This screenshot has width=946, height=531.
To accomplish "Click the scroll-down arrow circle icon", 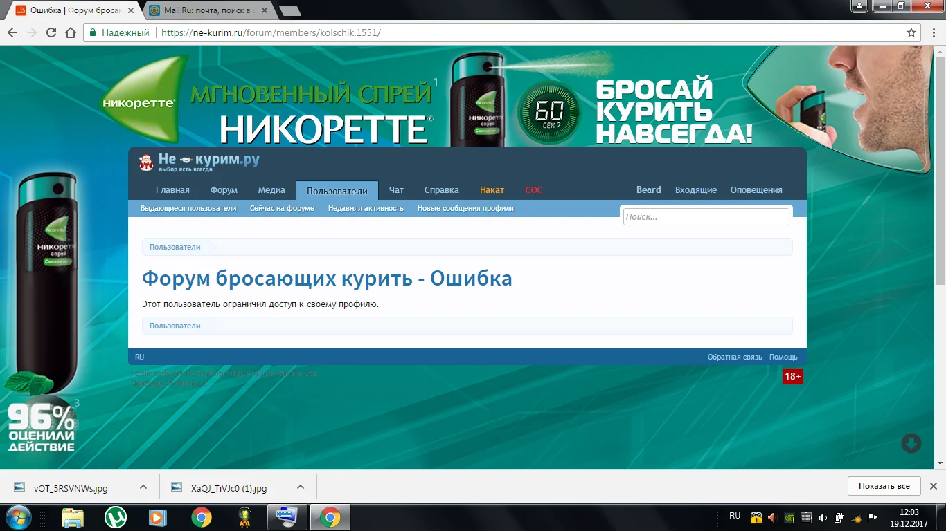I will pos(911,443).
